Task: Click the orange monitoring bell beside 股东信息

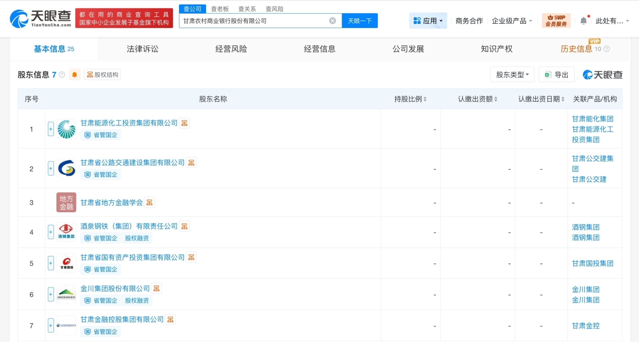Action: coord(75,74)
